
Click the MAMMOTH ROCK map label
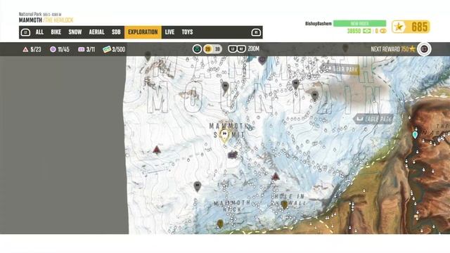pyautogui.click(x=232, y=206)
